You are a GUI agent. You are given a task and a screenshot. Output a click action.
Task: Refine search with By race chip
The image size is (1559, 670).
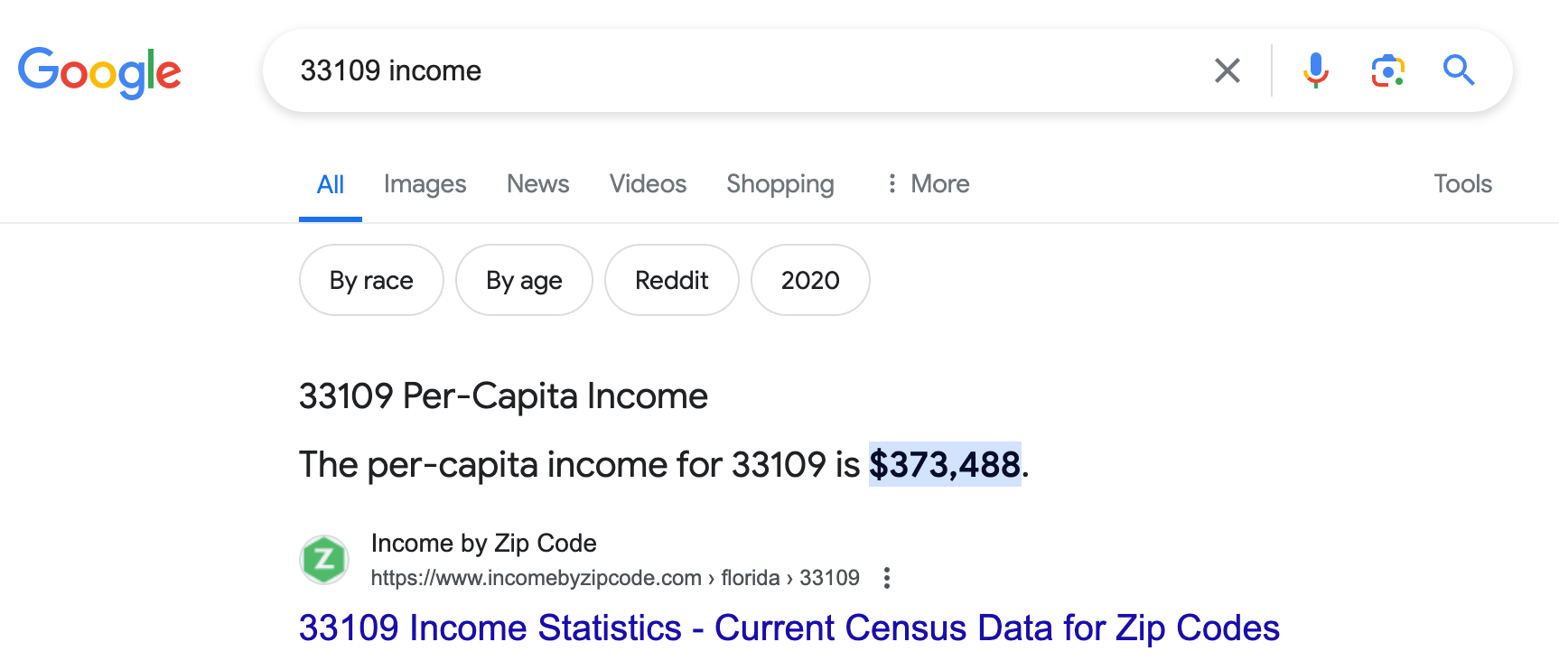(371, 281)
